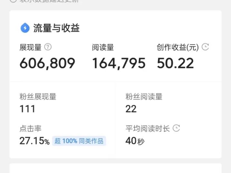Open the 展现量 question mark help icon
The image size is (231, 173).
(48, 47)
